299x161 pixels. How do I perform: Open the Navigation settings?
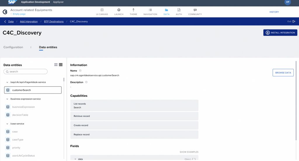click(150, 12)
